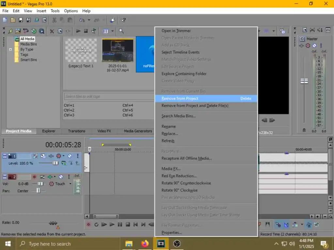Screen dimensions: 334x250
Task: Toggle auto preview in media toolbar
Action: (94, 31)
